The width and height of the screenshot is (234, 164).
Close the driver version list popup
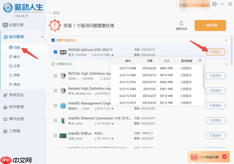[x=200, y=60]
